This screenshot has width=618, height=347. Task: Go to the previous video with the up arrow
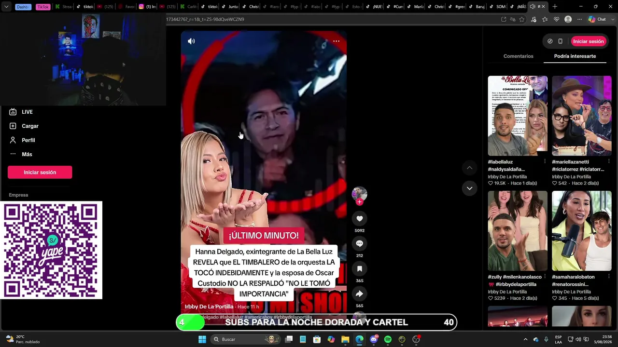coord(469,168)
